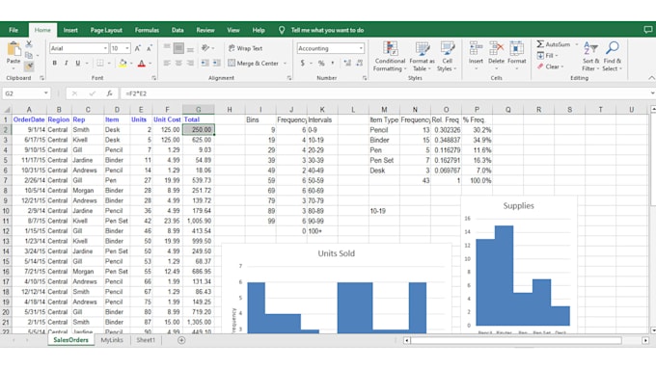Image resolution: width=656 pixels, height=369 pixels.
Task: Switch to the Sheet1 sheet tab
Action: tap(146, 340)
